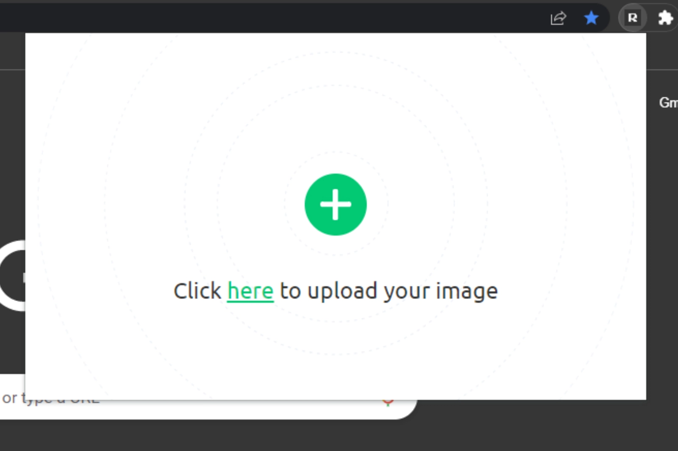Click the white plus sign inside green circle
678x451 pixels.
[336, 205]
